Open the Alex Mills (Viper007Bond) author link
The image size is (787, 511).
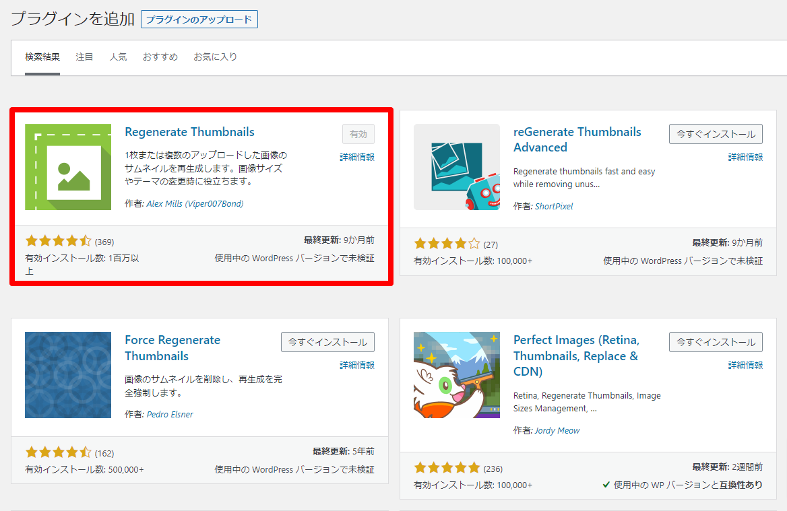tap(195, 204)
